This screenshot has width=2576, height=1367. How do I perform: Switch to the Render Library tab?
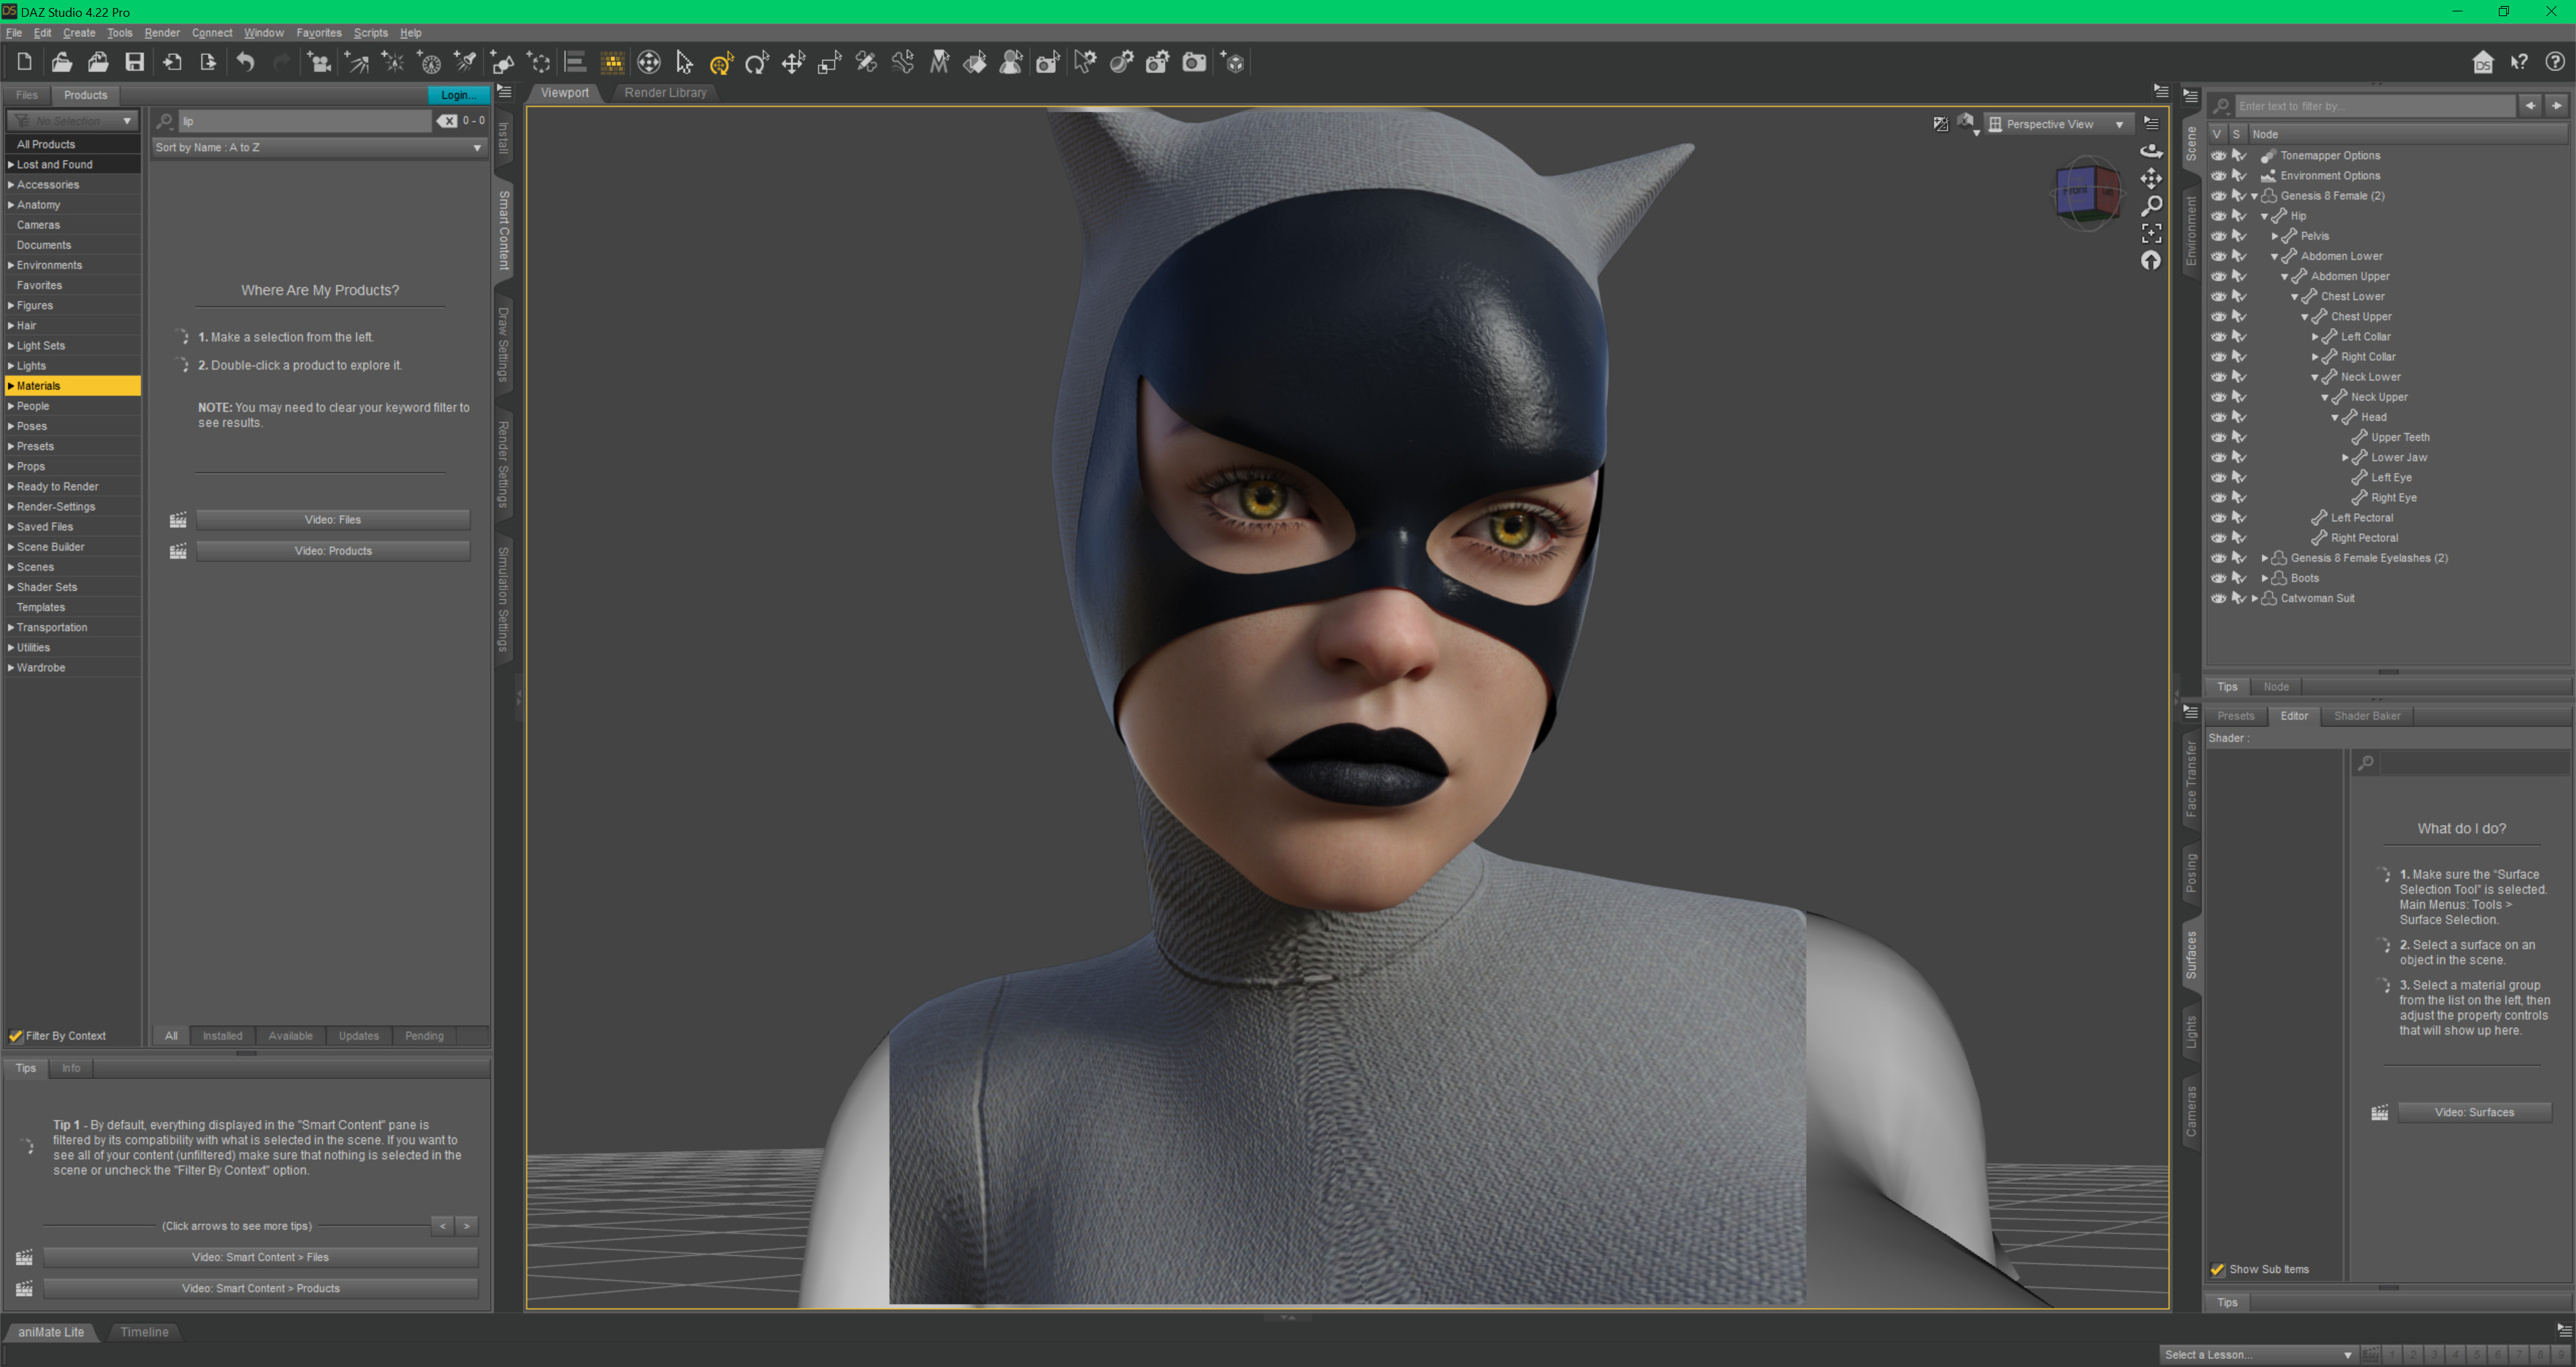coord(665,93)
